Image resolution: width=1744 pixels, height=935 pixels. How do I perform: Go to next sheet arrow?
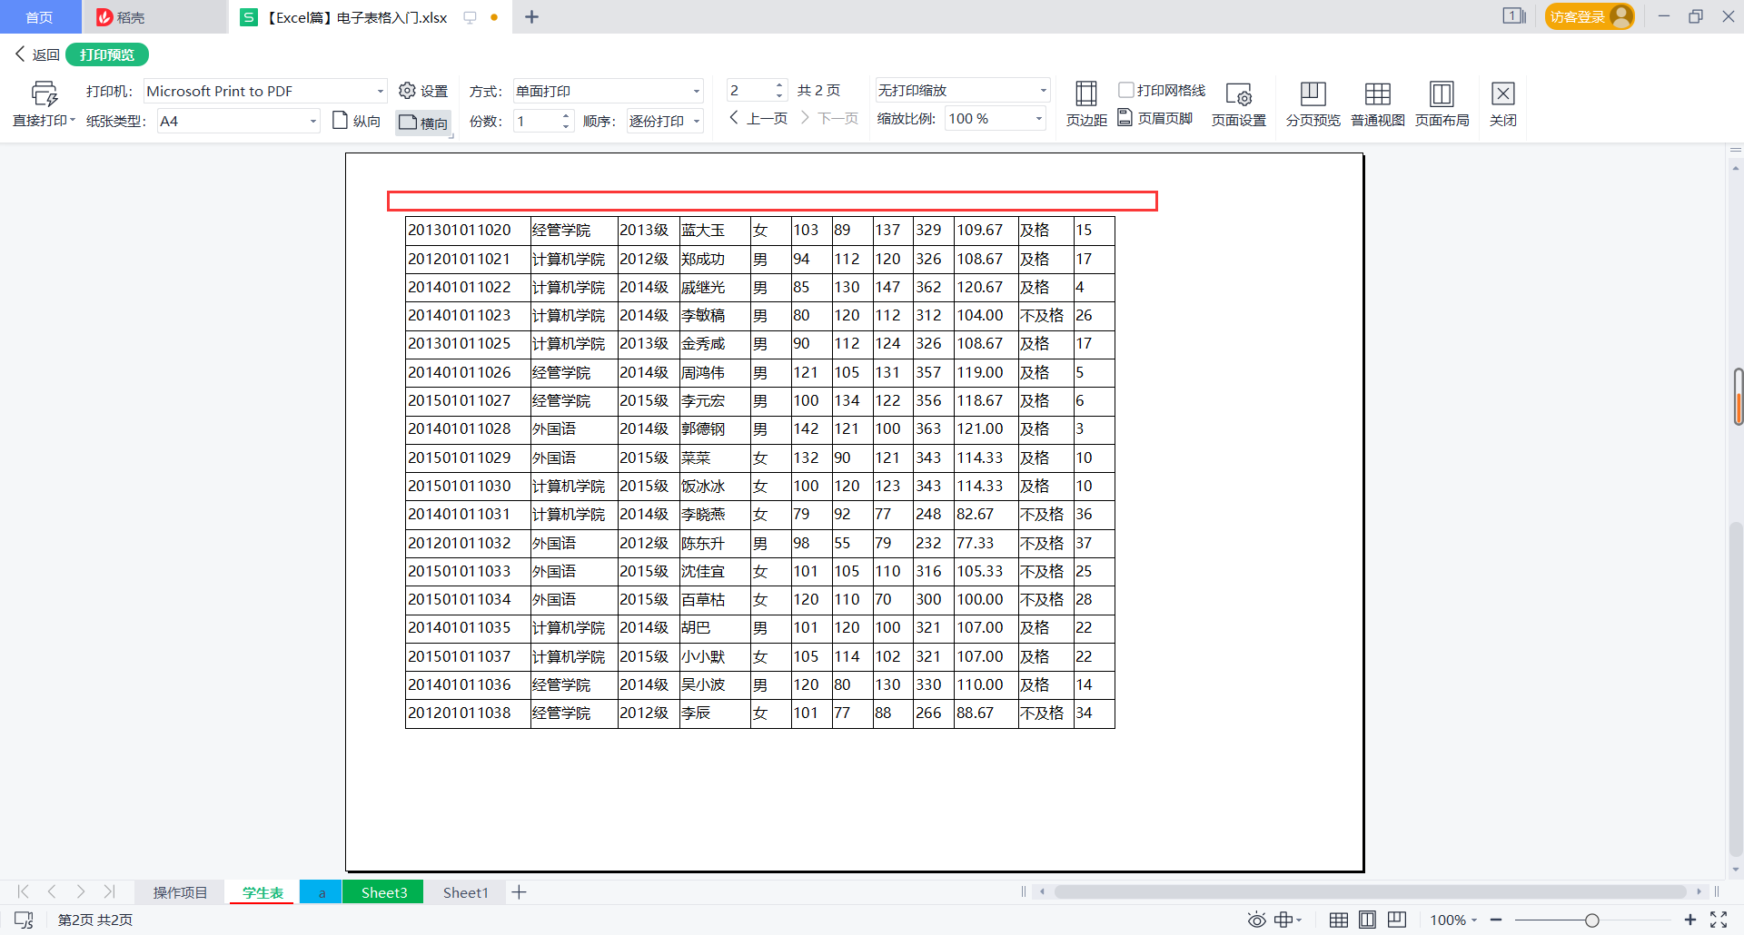[x=81, y=891]
